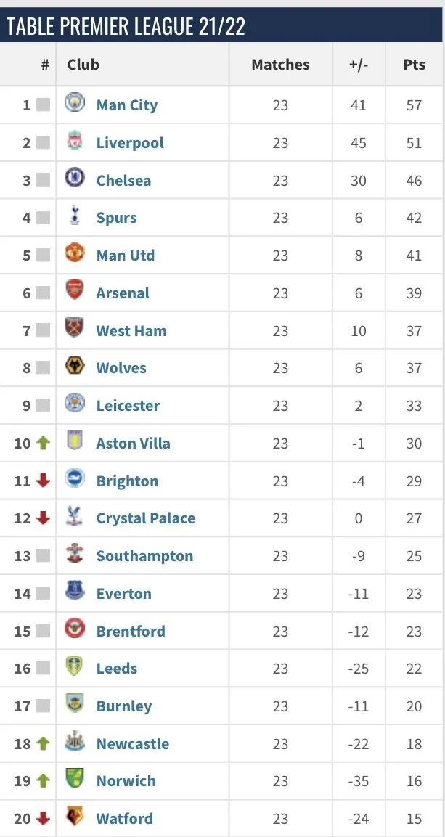Click the Chelsea club badge
Screen dimensions: 445x837
[x=75, y=179]
